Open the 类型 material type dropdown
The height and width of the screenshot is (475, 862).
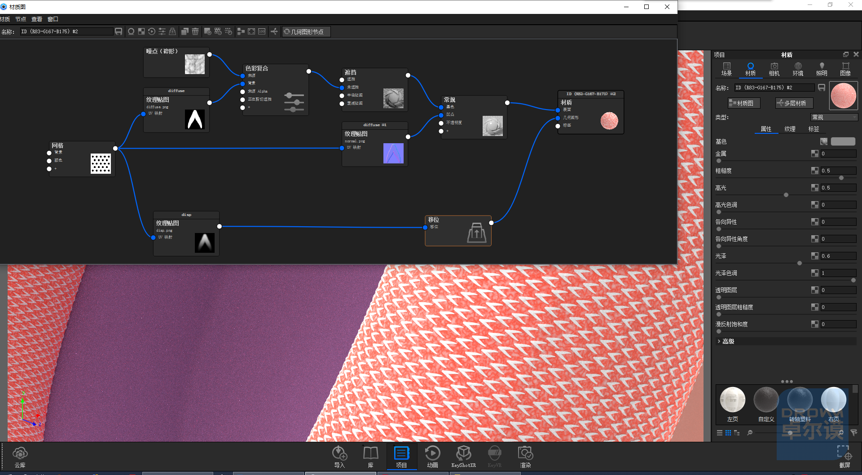pos(834,117)
